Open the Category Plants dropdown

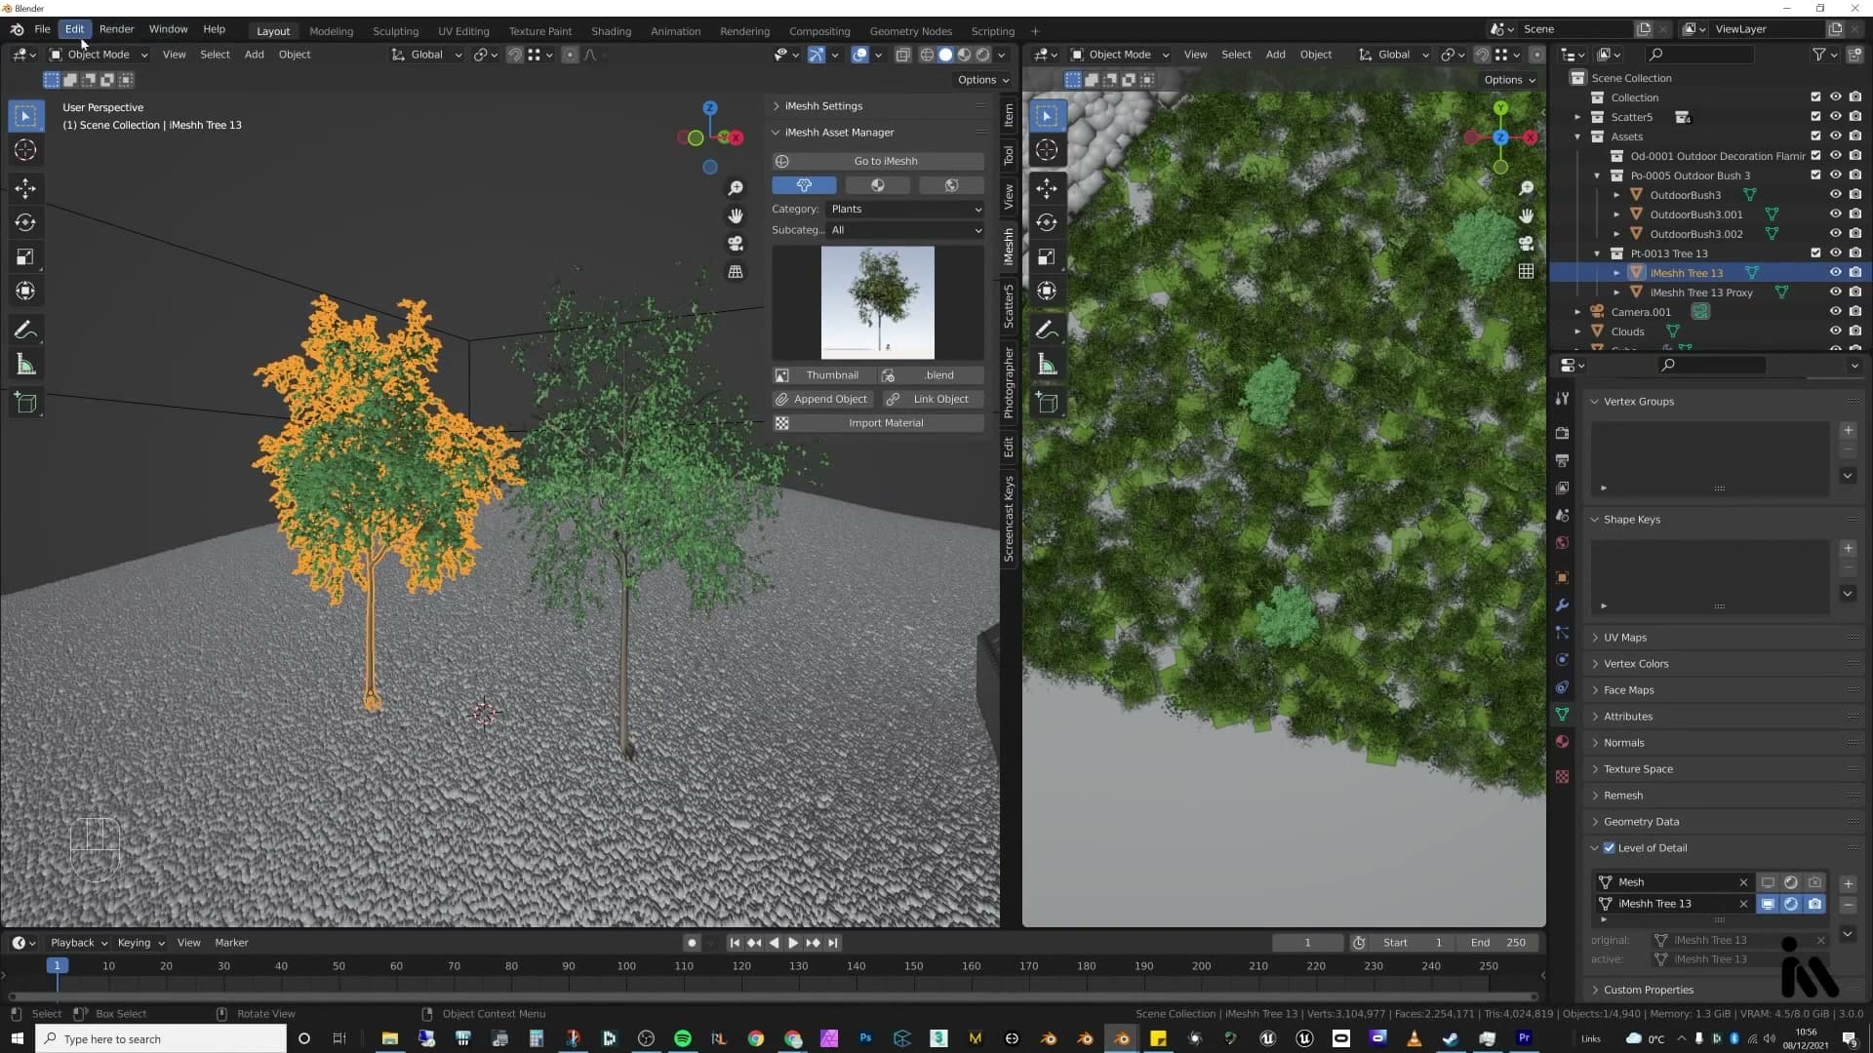click(x=905, y=209)
